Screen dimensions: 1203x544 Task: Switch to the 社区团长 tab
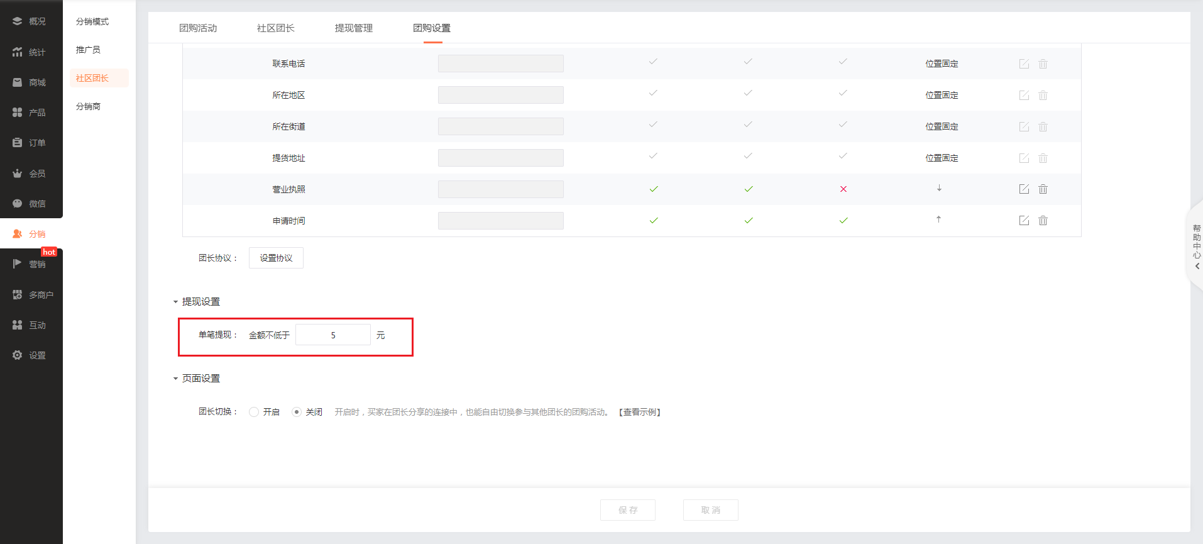(276, 28)
